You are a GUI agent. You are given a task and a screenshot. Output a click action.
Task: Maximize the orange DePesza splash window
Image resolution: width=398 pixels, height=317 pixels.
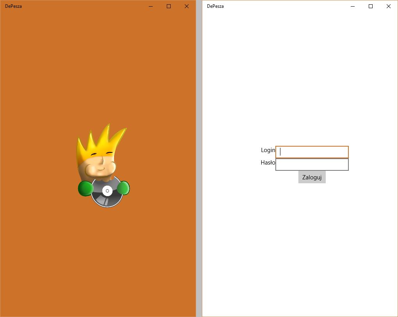tap(169, 6)
